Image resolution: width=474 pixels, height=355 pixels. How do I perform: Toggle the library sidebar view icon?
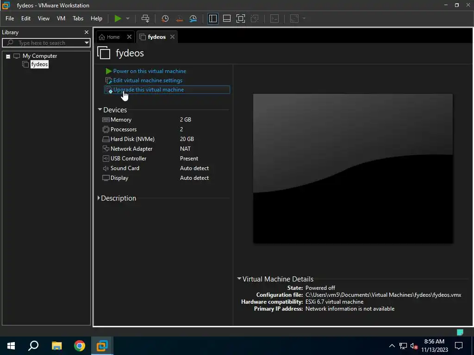click(213, 18)
